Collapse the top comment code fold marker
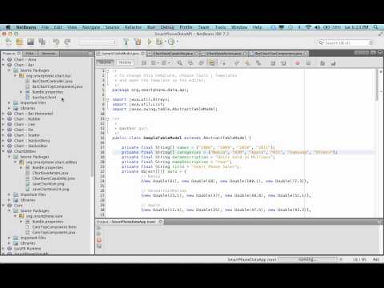Viewport: 384px width, 288px height. 107,71
